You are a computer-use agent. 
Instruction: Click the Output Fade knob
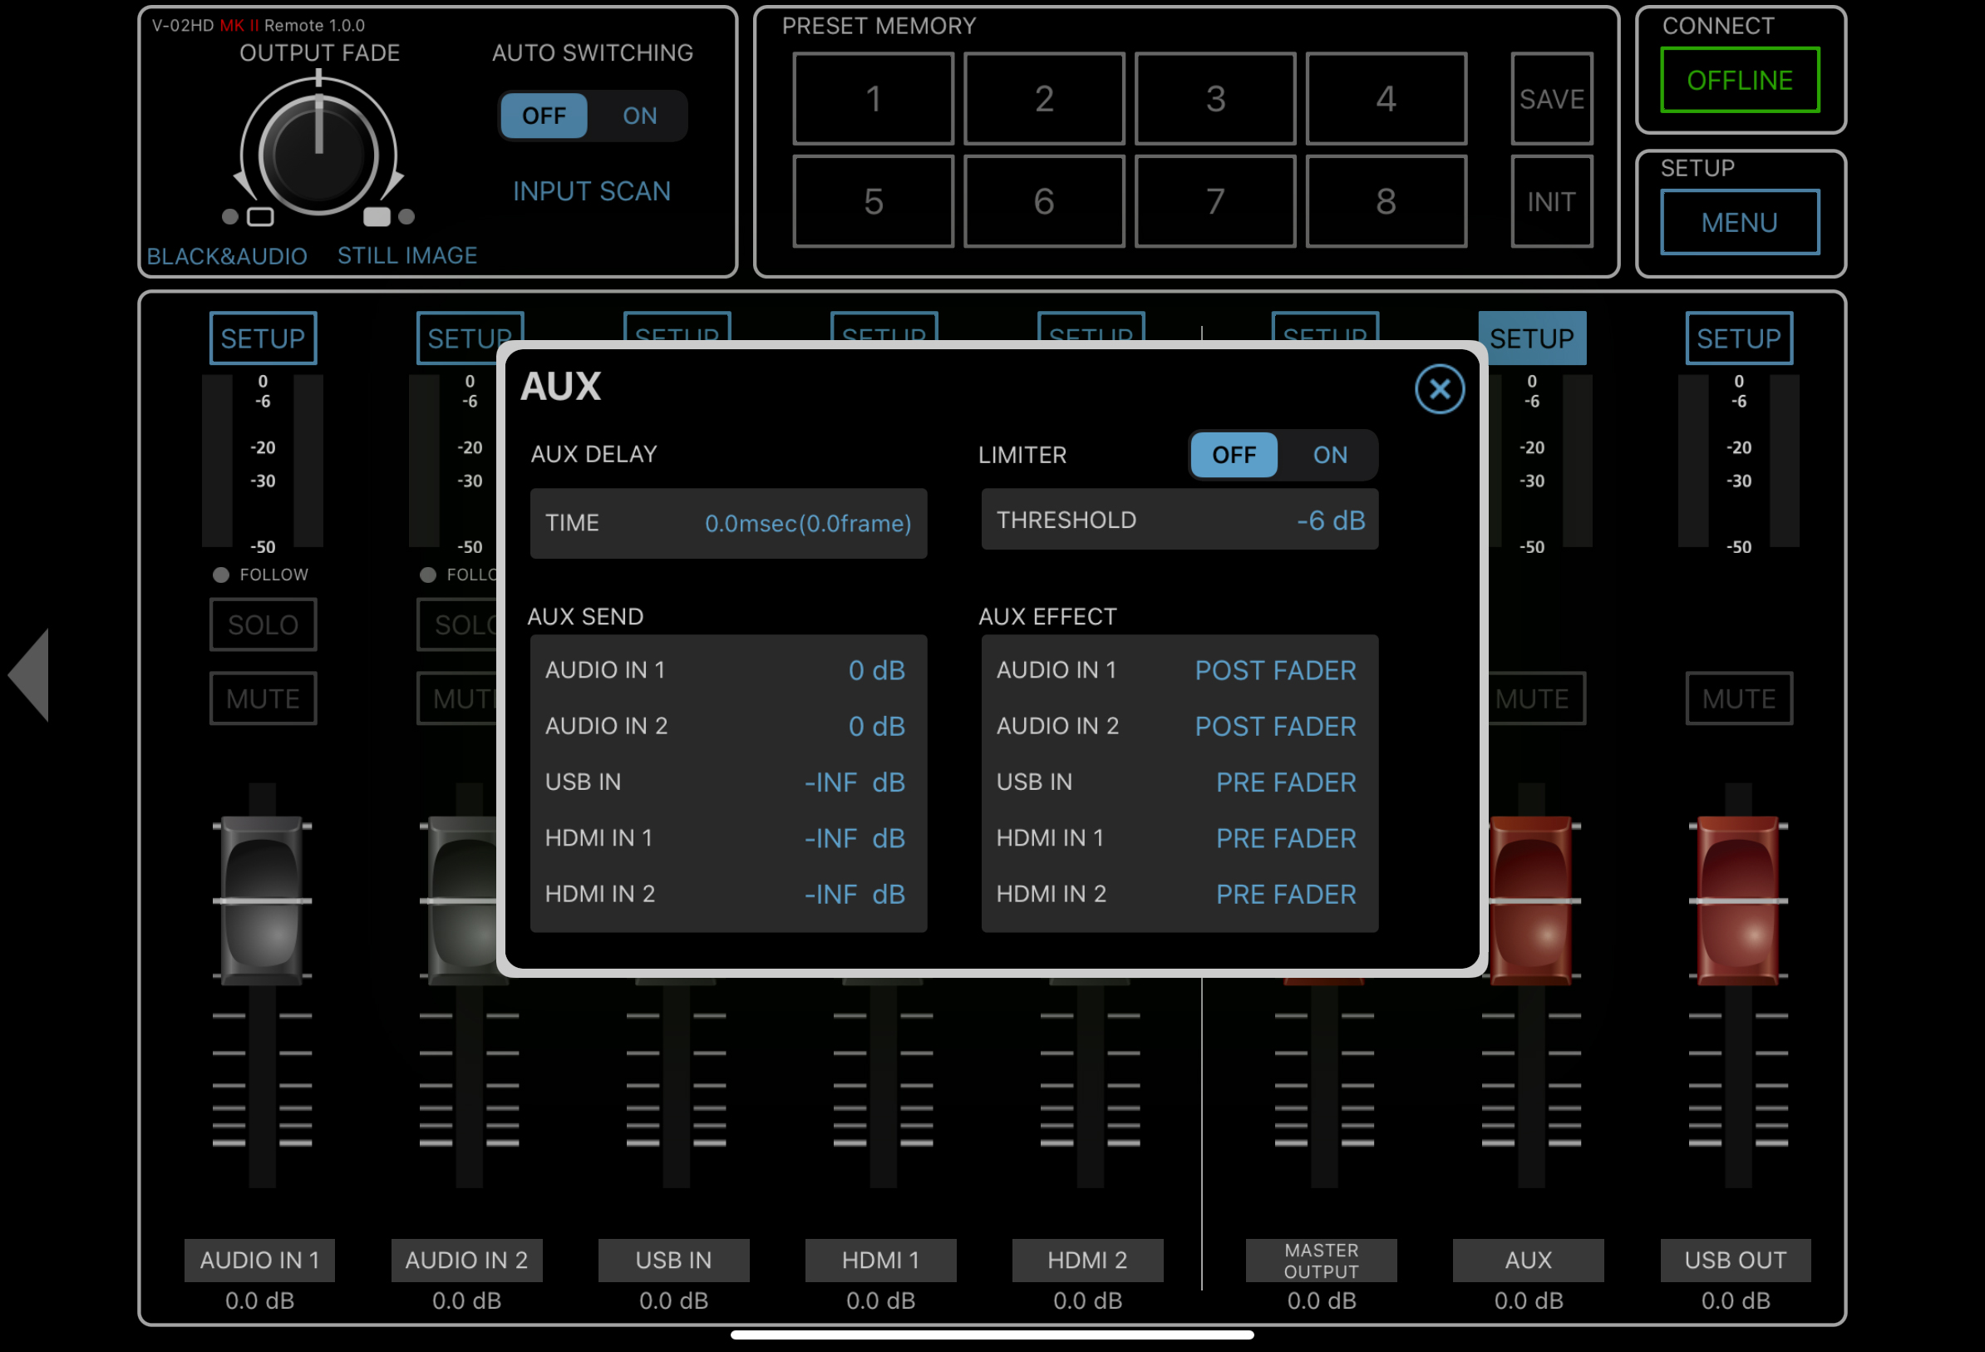318,155
